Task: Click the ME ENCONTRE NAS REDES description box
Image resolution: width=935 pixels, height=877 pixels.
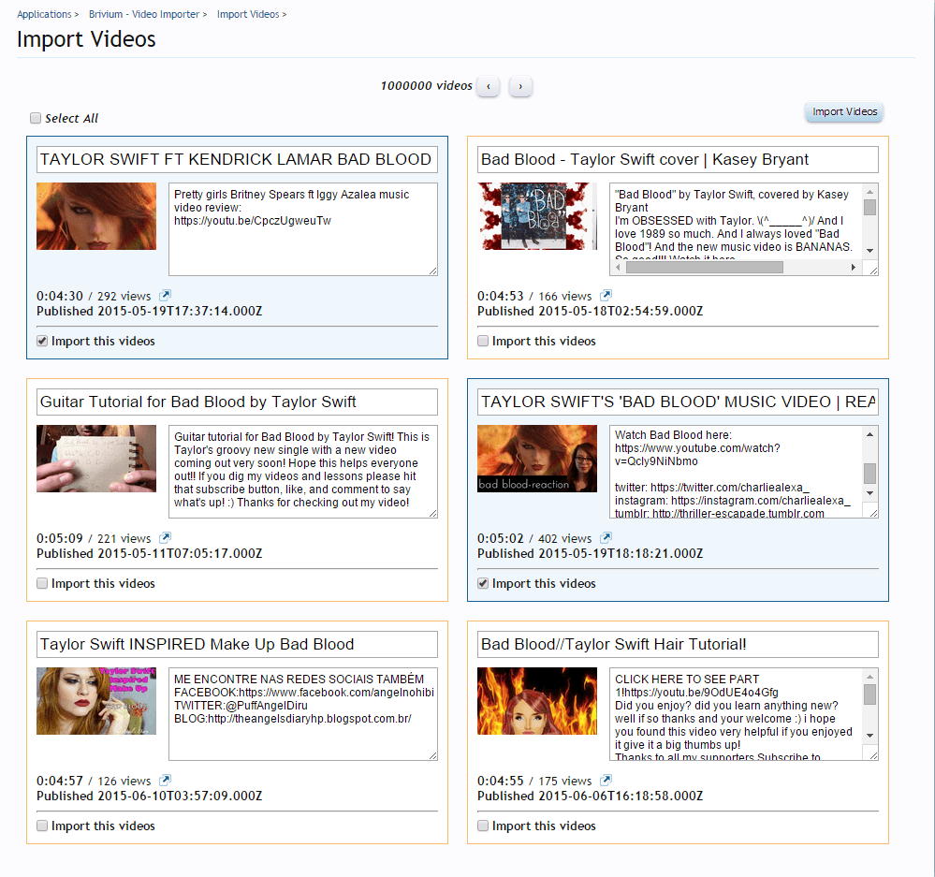Action: coord(303,713)
